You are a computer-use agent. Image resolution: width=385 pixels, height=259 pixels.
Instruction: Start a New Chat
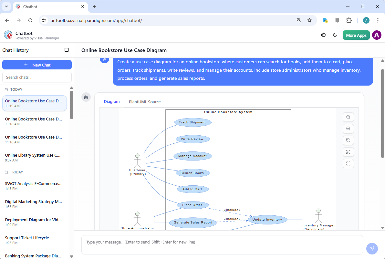coord(37,65)
